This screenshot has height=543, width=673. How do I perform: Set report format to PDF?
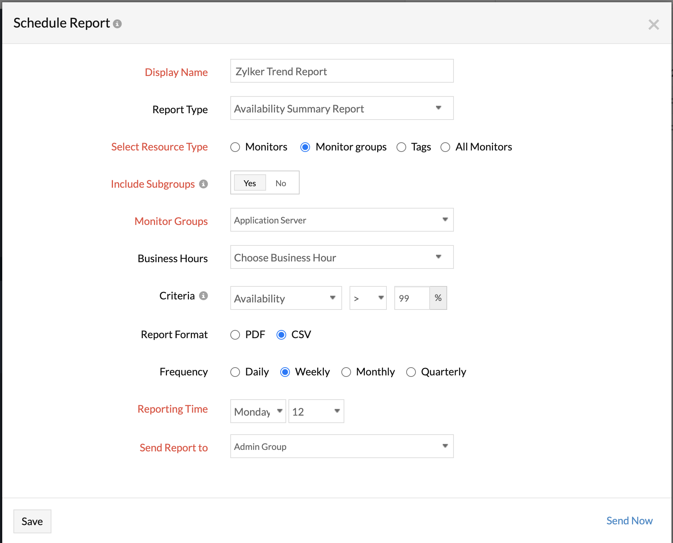tap(235, 335)
